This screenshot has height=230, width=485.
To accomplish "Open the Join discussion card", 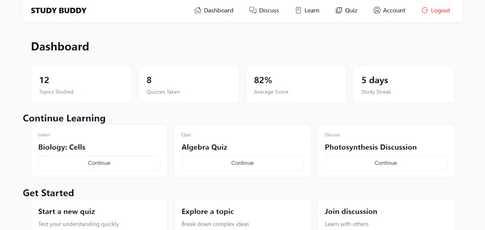I will (386, 215).
